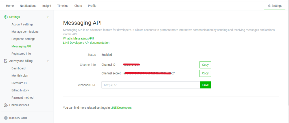Copy the Channel ID
The width and height of the screenshot is (289, 123).
205,65
